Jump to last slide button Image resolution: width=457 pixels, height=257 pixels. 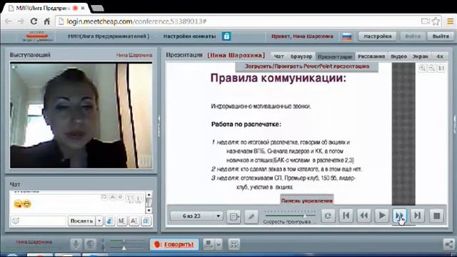(417, 216)
